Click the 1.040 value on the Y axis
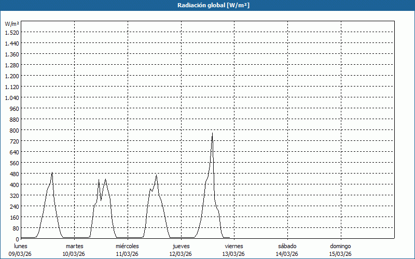The width and height of the screenshot is (415, 259). point(11,97)
